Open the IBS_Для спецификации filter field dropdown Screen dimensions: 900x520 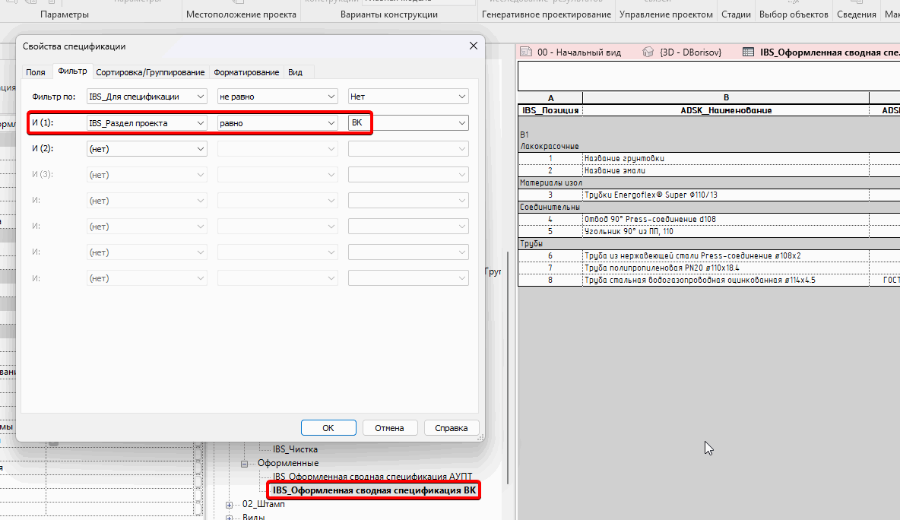147,97
